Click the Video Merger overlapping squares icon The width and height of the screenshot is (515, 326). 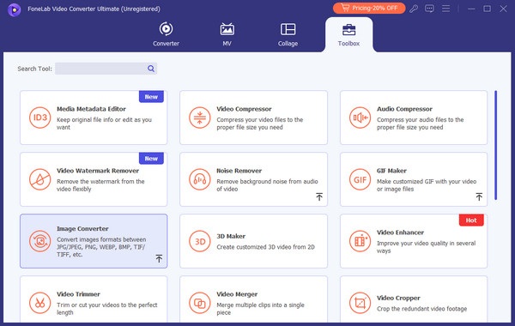200,303
